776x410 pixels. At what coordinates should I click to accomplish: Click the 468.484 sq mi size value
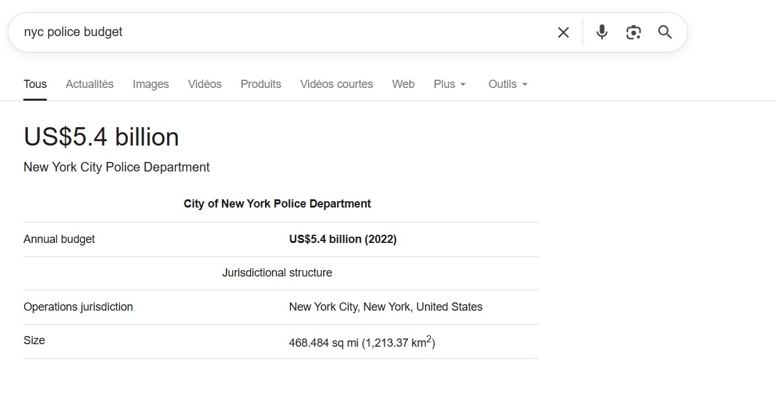[362, 343]
